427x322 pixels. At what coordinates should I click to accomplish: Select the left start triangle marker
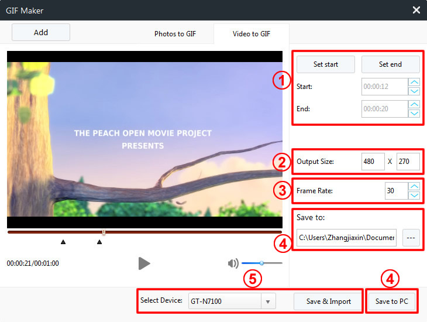coord(63,242)
